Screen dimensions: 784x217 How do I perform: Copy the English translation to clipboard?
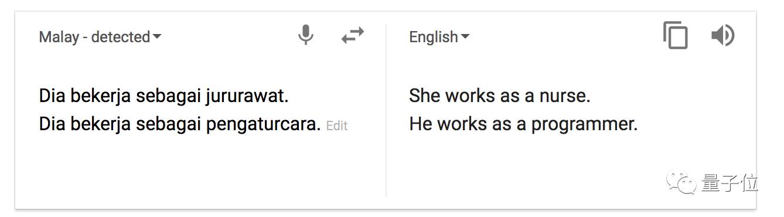click(676, 35)
